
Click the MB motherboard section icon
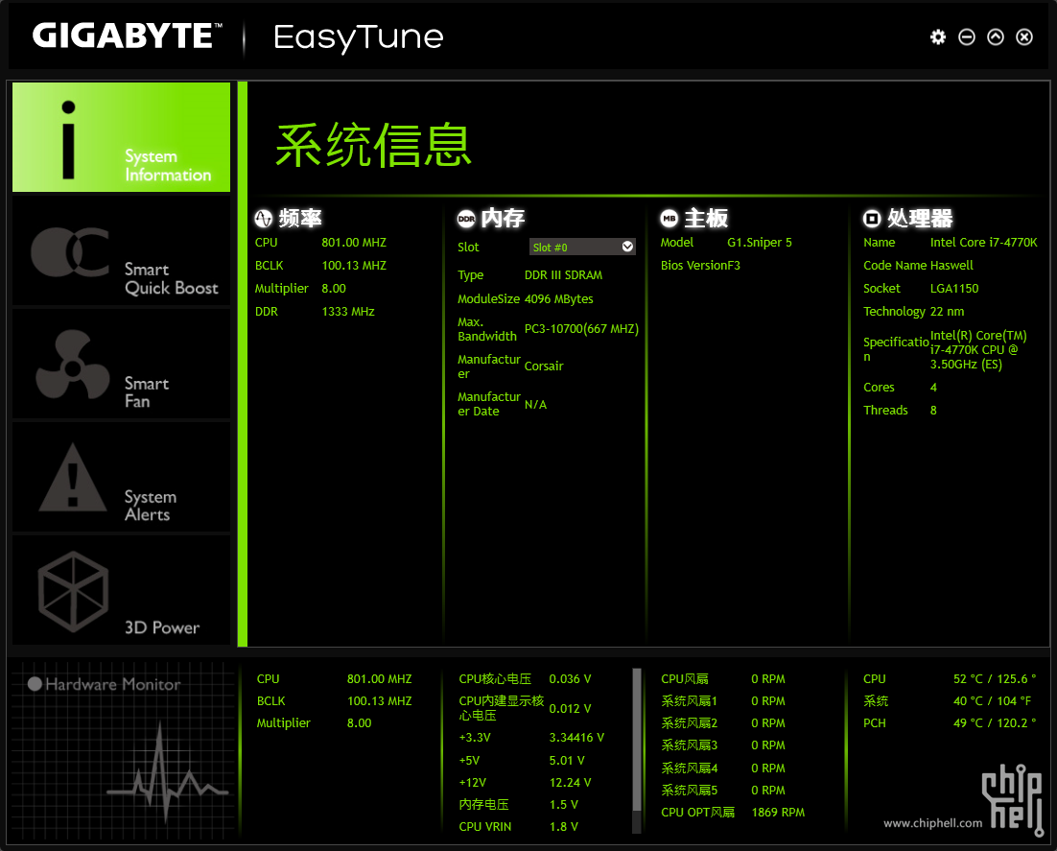pos(669,219)
